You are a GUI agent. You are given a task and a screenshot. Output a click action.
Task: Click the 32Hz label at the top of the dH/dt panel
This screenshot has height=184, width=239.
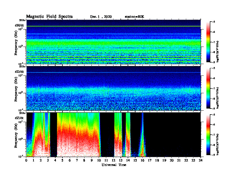pos(22,20)
